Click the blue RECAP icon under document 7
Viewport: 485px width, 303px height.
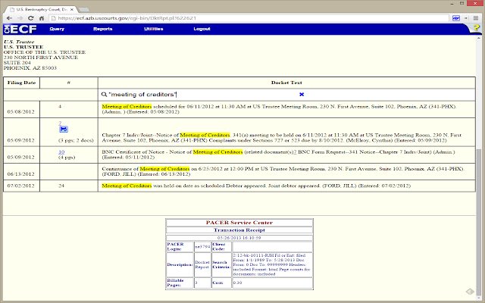pos(64,129)
